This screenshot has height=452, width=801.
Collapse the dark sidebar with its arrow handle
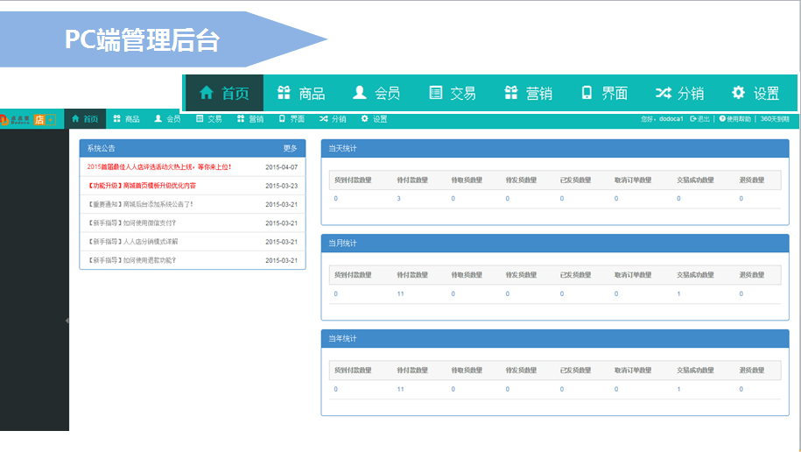[67, 321]
